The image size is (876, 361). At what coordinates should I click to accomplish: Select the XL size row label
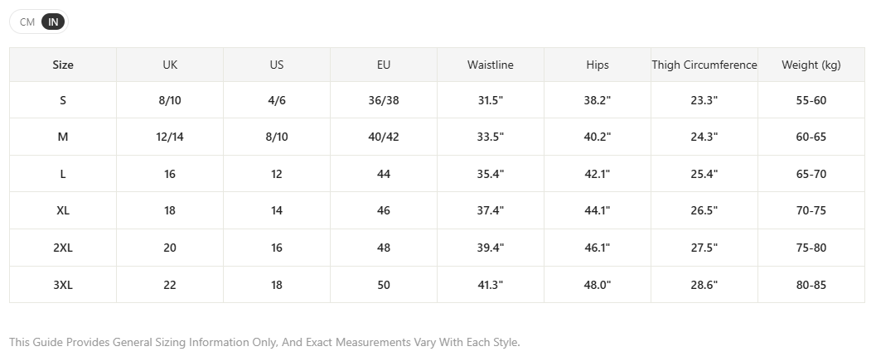point(63,210)
